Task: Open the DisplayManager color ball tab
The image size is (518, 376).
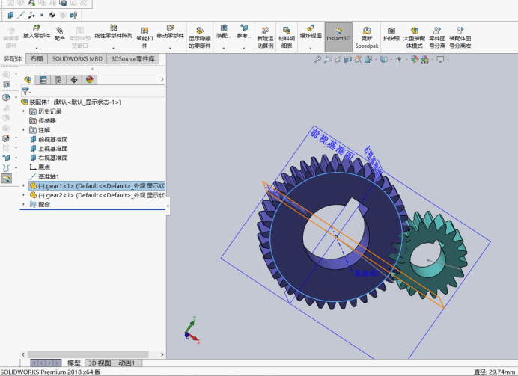Action: 90,79
